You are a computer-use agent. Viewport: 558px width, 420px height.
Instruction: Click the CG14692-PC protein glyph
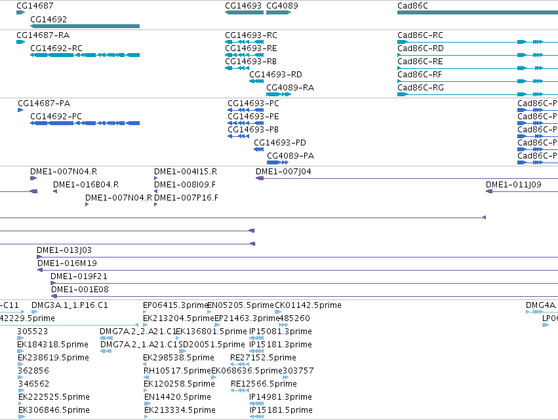85,123
